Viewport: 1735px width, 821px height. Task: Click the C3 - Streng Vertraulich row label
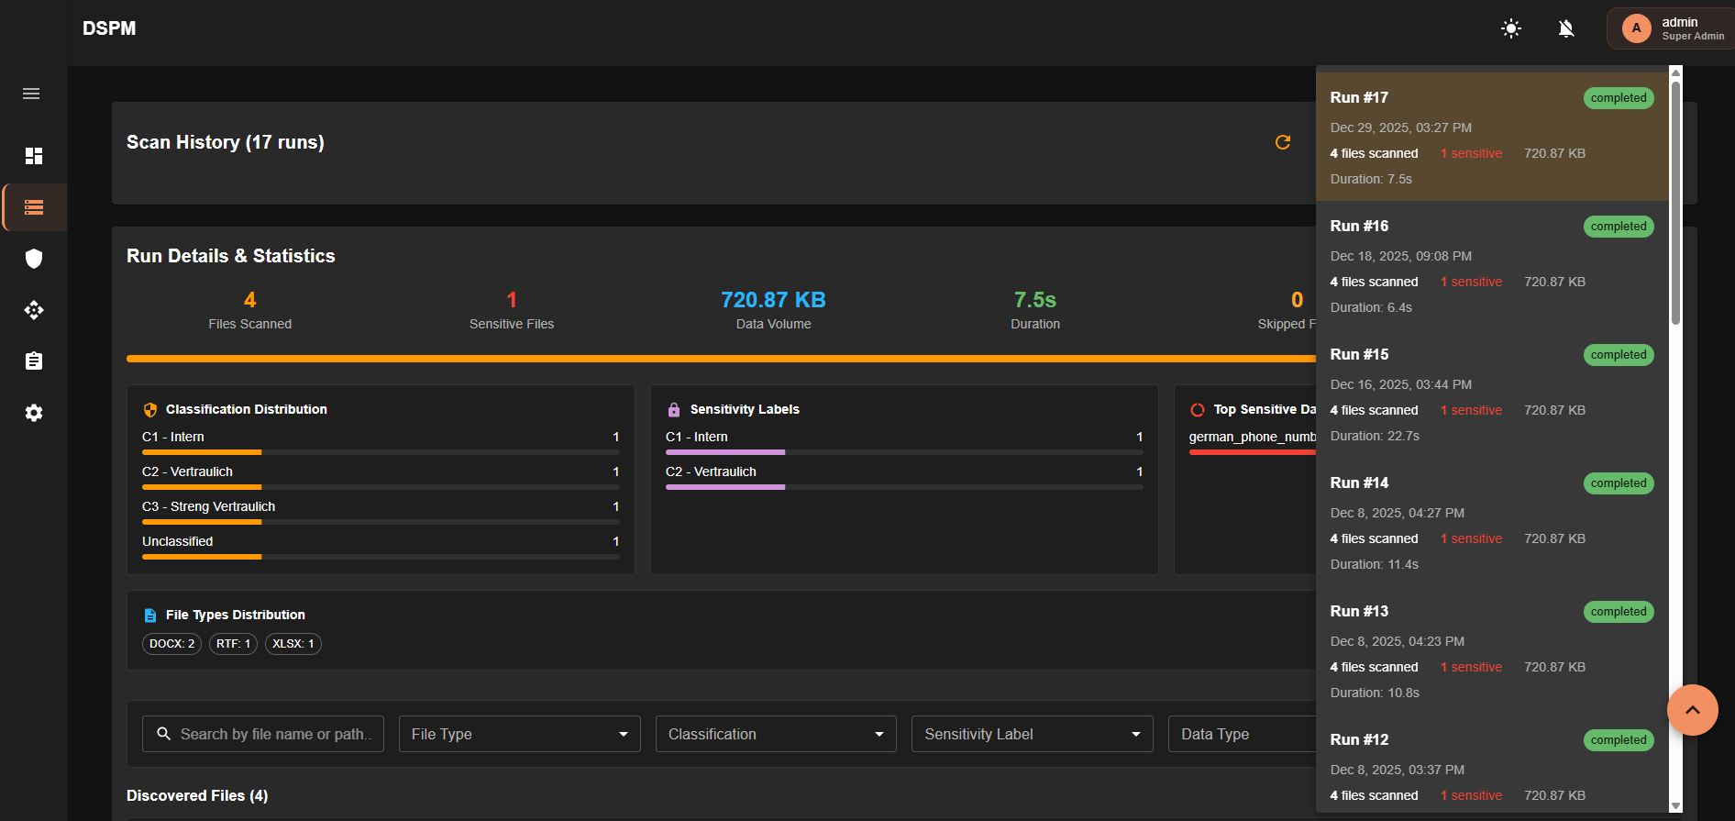(x=208, y=506)
